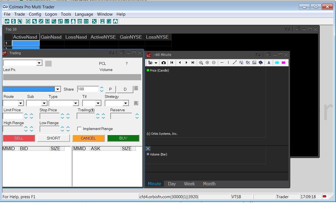Select the text annotation A tool
336x203 pixels.
(x=269, y=63)
